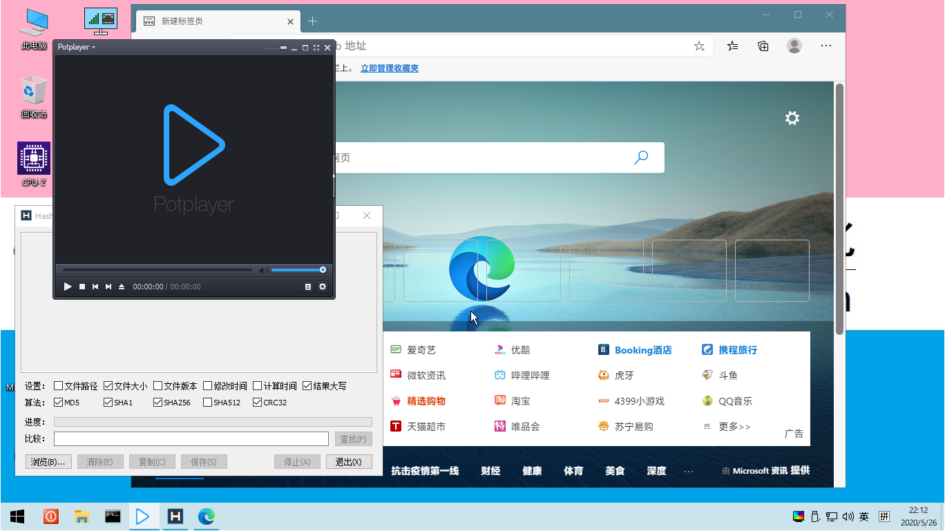The width and height of the screenshot is (945, 531).
Task: Open the Potplayer title dropdown menu
Action: [x=77, y=47]
